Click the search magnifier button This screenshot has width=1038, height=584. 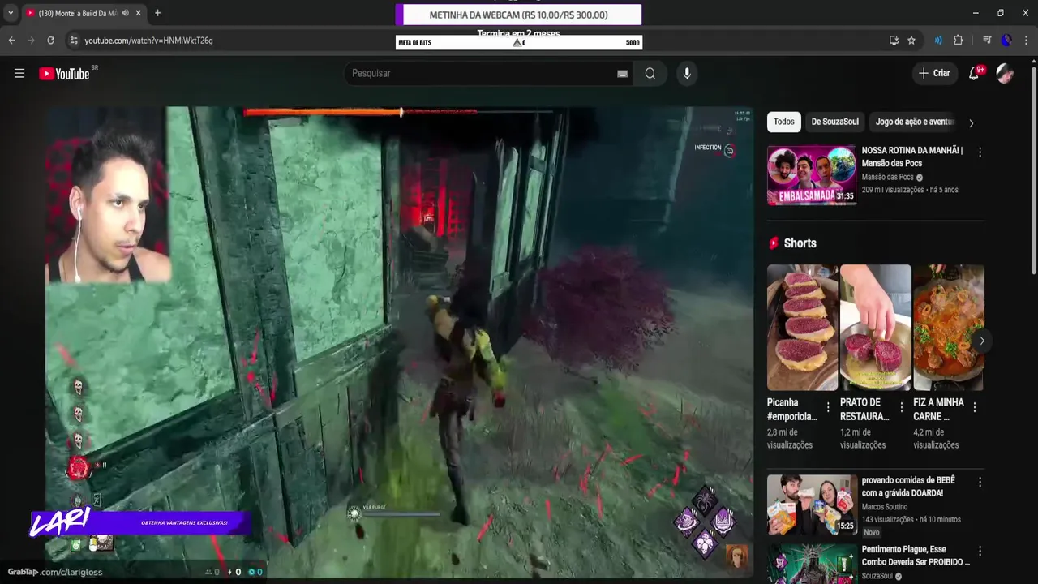pyautogui.click(x=650, y=74)
